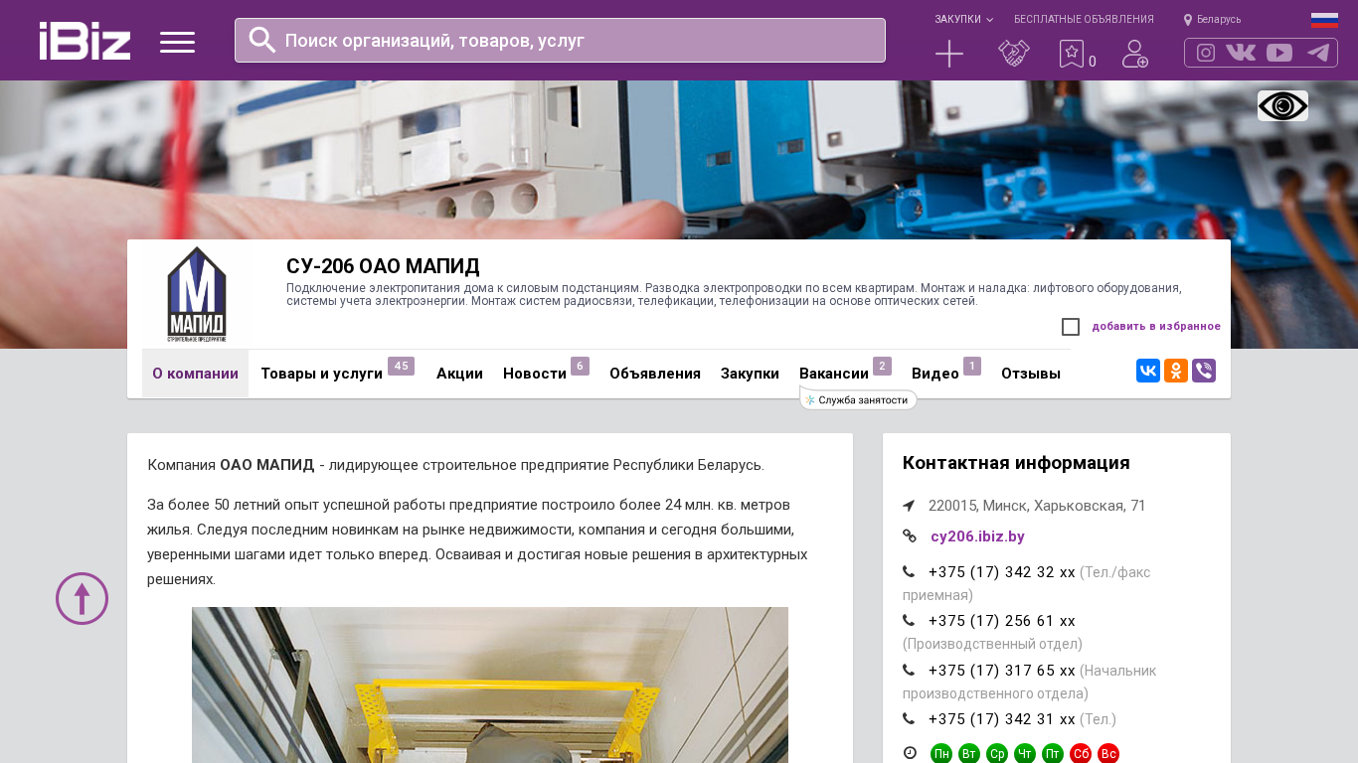Image resolution: width=1358 pixels, height=763 pixels.
Task: Click phone number +375 (17) 256 61 xx
Action: pos(1002,621)
